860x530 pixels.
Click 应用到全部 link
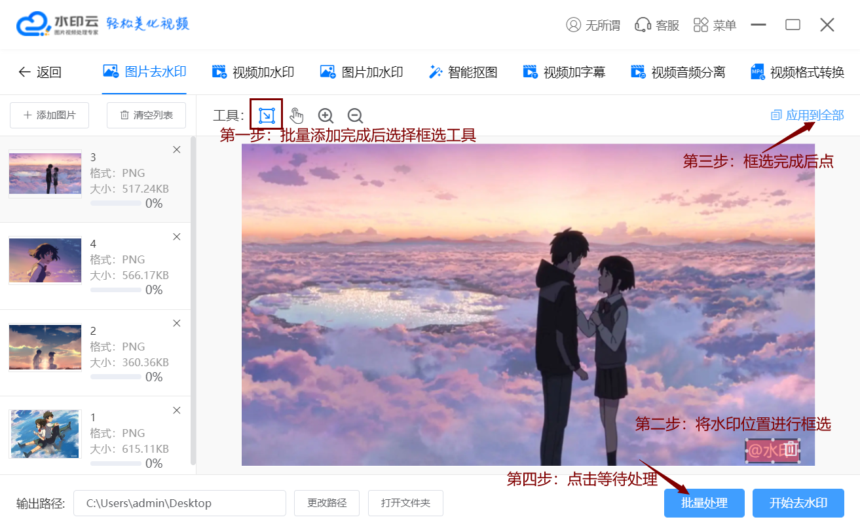(808, 115)
